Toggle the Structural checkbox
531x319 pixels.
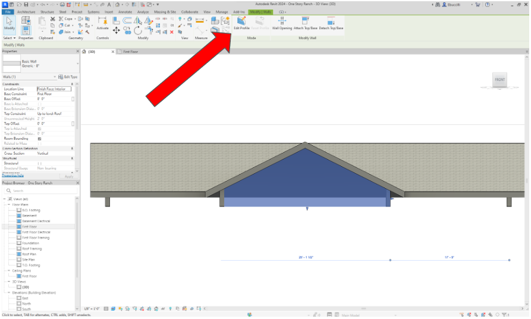pos(39,164)
